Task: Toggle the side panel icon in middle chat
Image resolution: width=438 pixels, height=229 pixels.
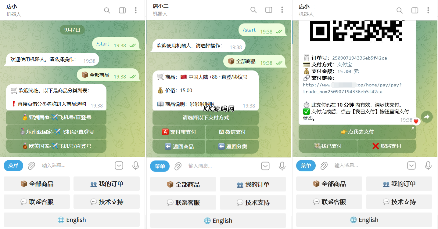Action: point(269,10)
